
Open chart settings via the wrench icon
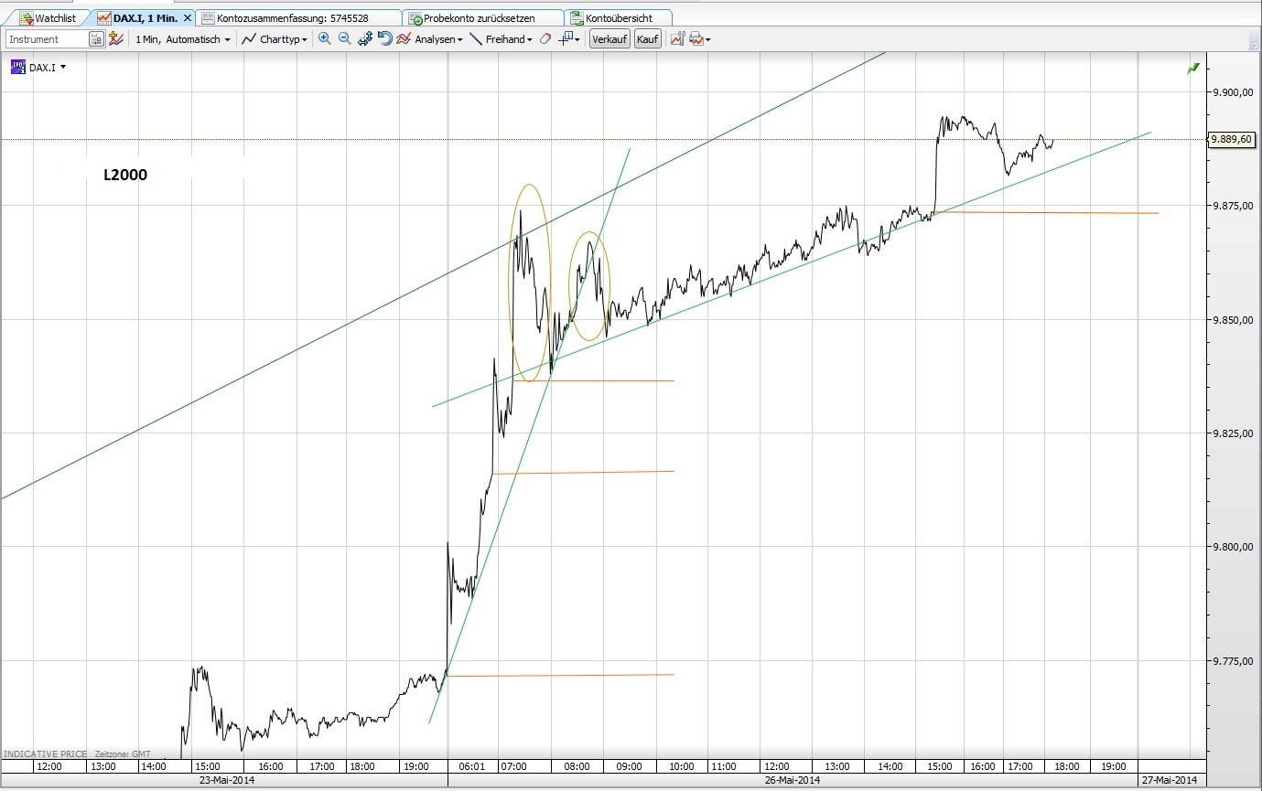tap(676, 38)
